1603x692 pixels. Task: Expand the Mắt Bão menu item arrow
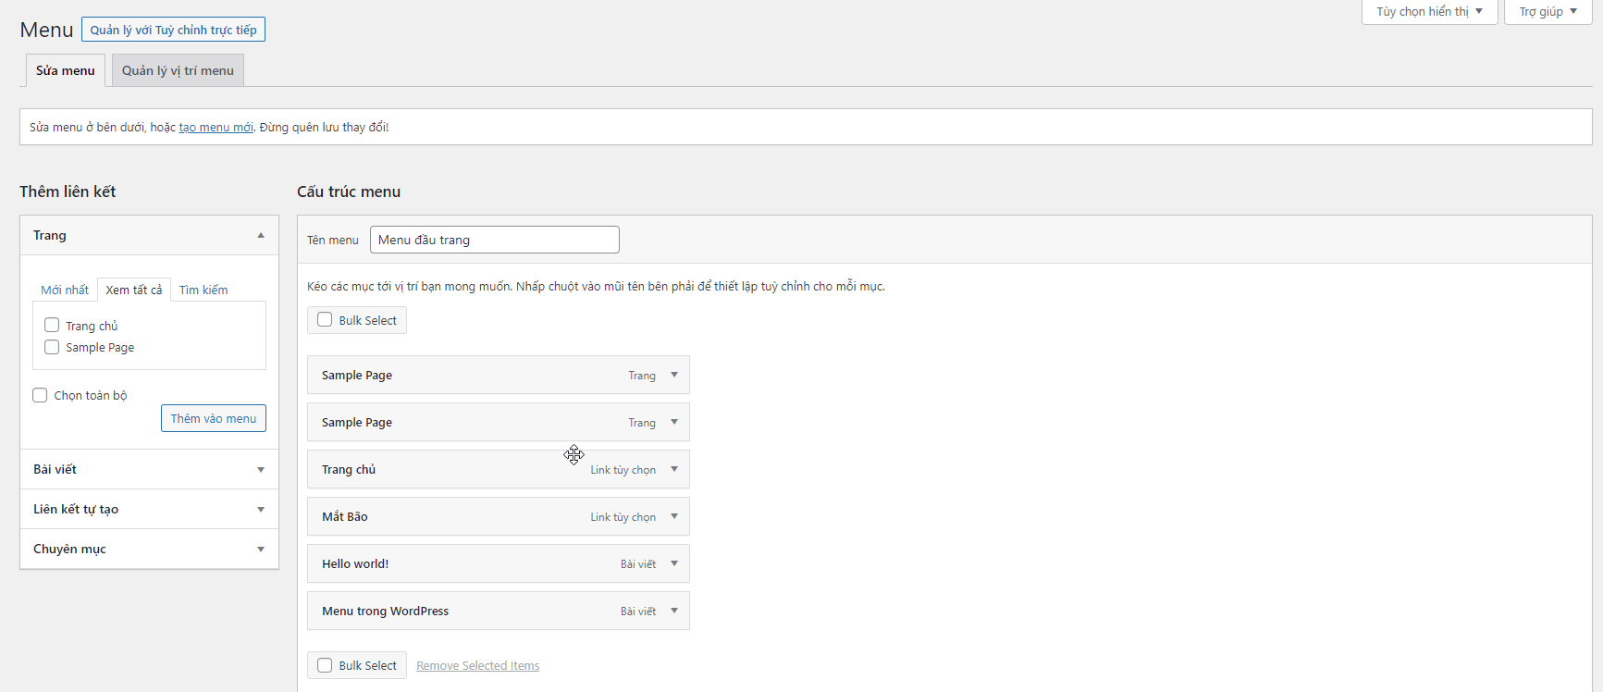(674, 516)
